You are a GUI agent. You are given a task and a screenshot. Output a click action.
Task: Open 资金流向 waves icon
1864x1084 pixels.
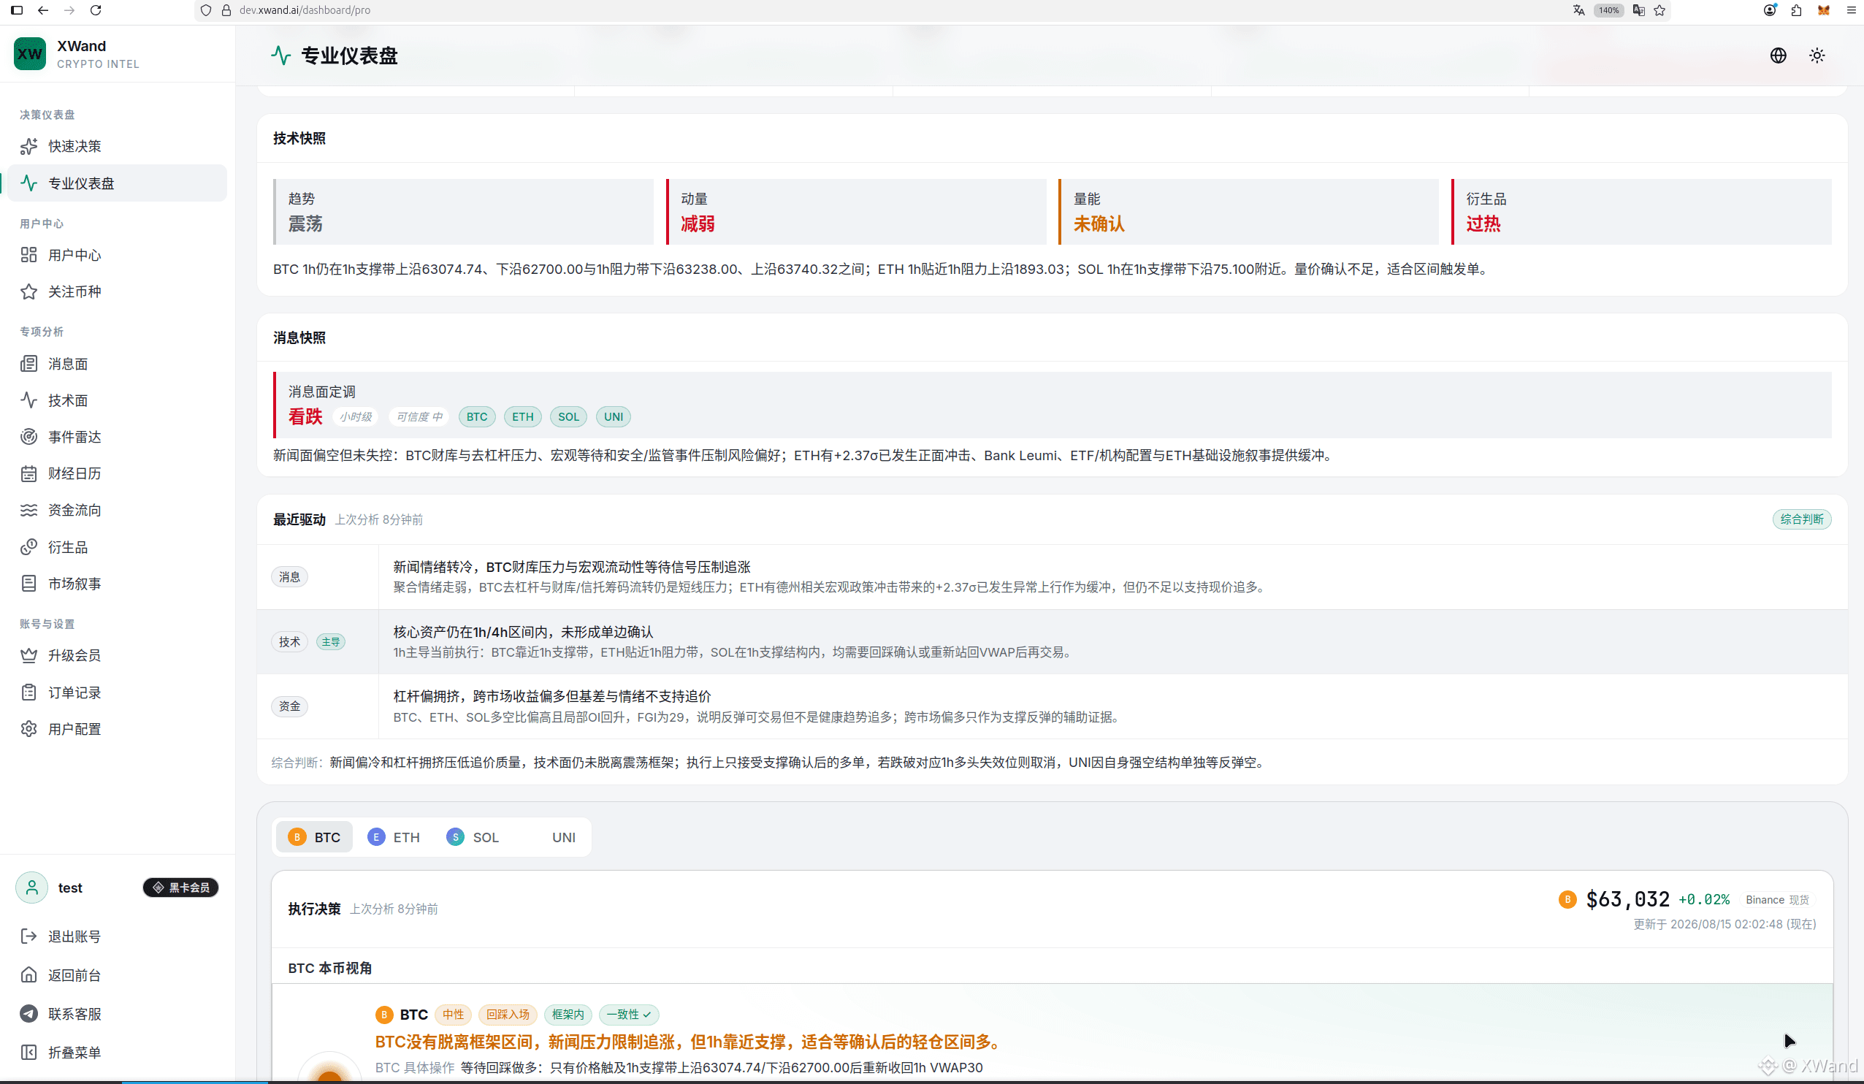point(28,510)
